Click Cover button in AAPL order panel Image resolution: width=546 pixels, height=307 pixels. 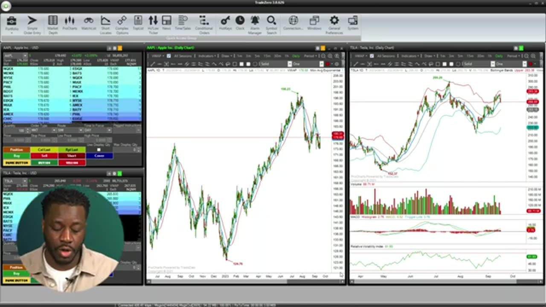(x=99, y=156)
